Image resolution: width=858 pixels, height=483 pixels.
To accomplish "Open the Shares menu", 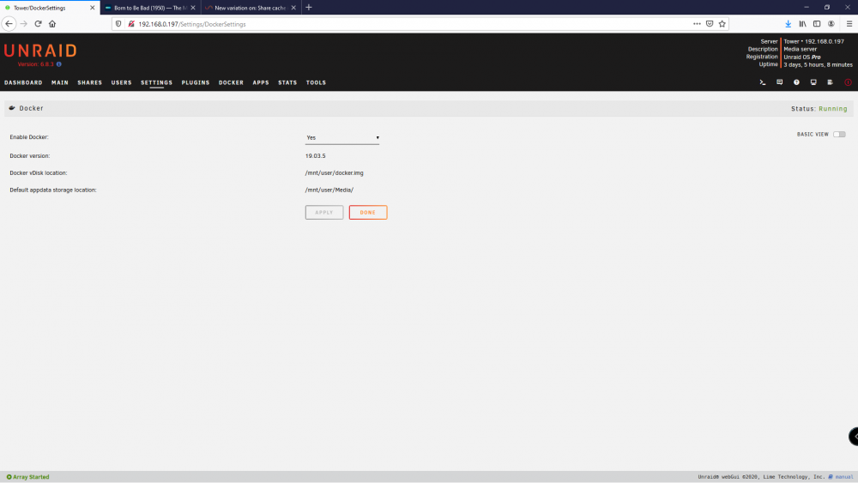I will point(90,82).
